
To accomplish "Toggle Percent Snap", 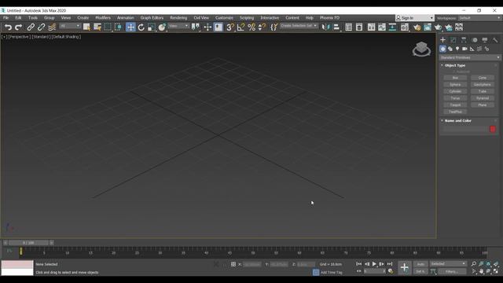I will tap(251, 28).
